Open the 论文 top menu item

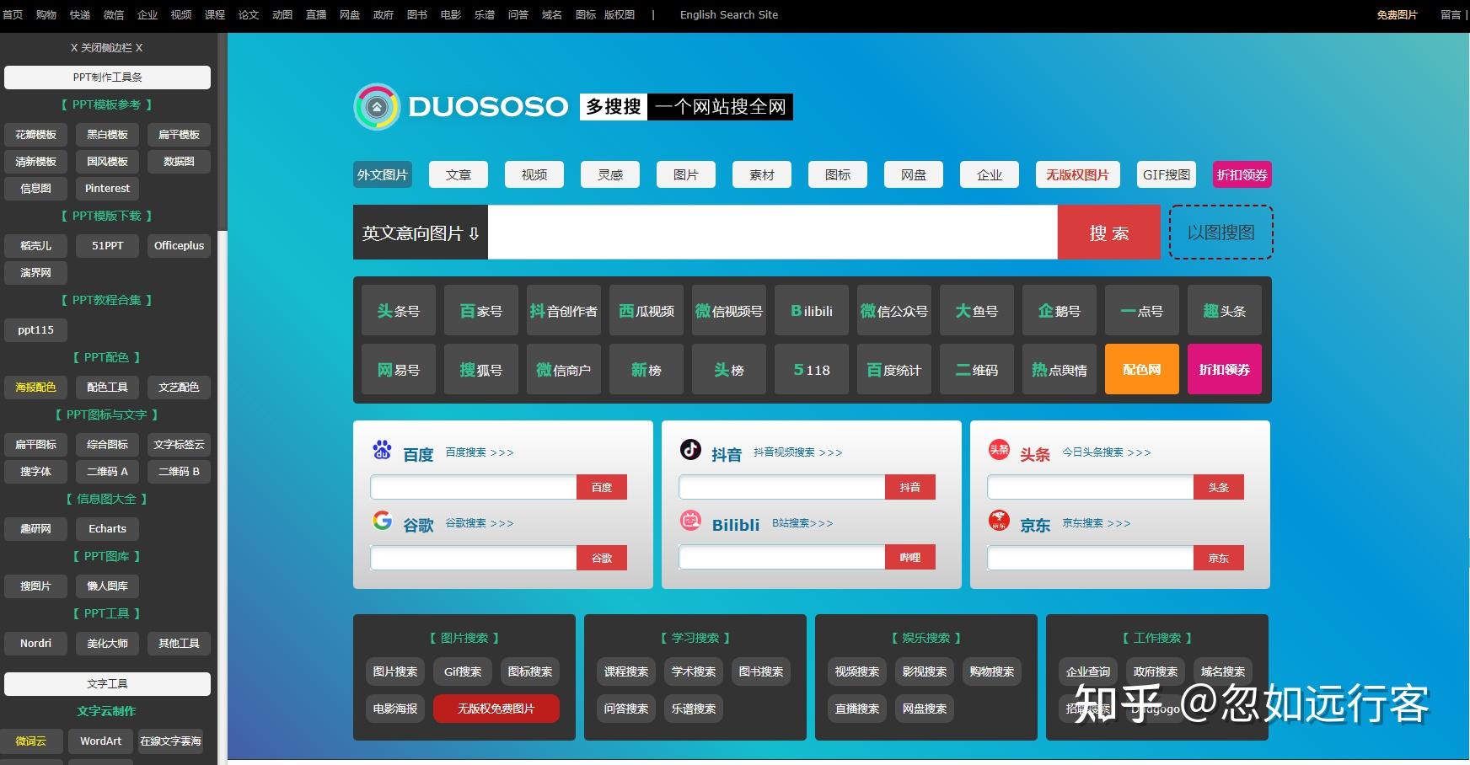click(x=249, y=14)
